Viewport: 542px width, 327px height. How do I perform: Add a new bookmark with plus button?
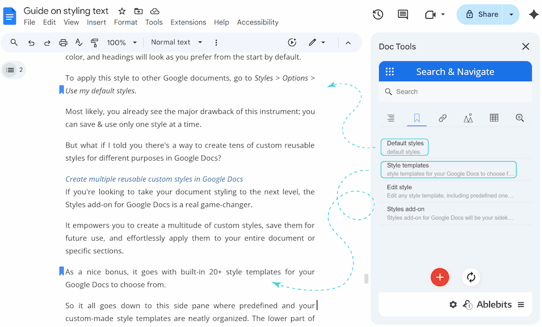click(440, 277)
